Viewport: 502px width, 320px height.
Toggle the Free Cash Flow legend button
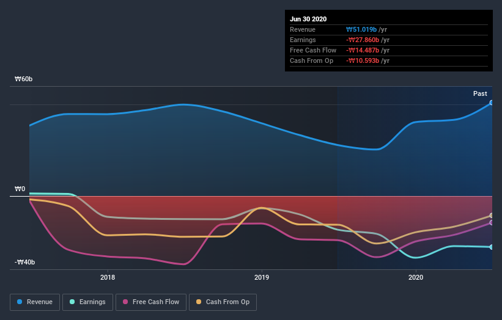151,302
